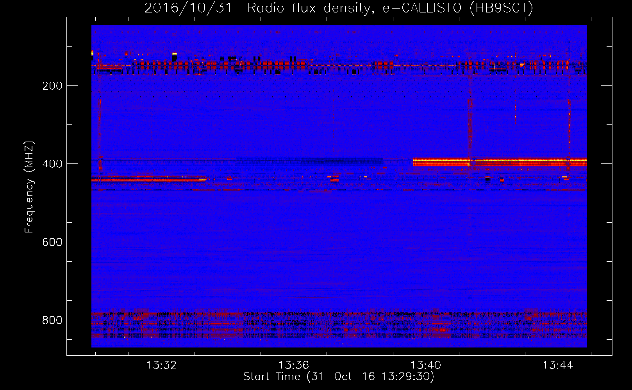Screen dimensions: 632x390
Task: Click the 13:32 time tick label
Action: 161,365
